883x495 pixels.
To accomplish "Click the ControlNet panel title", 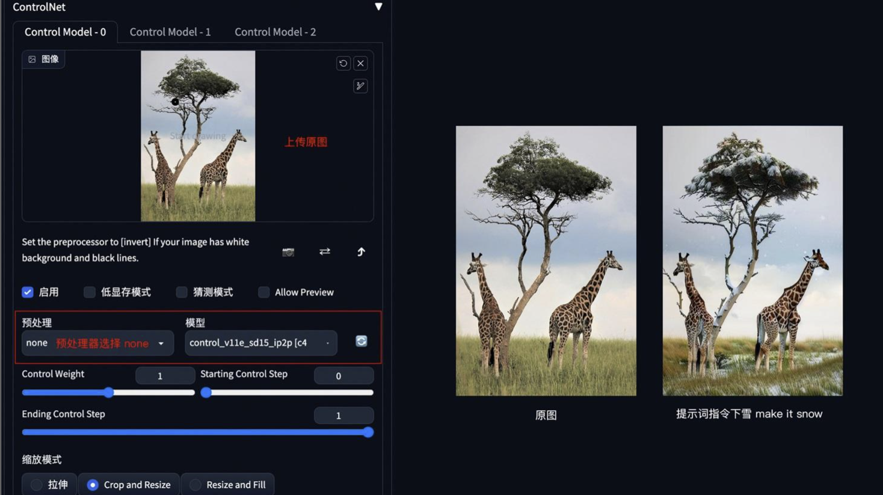I will [x=39, y=7].
